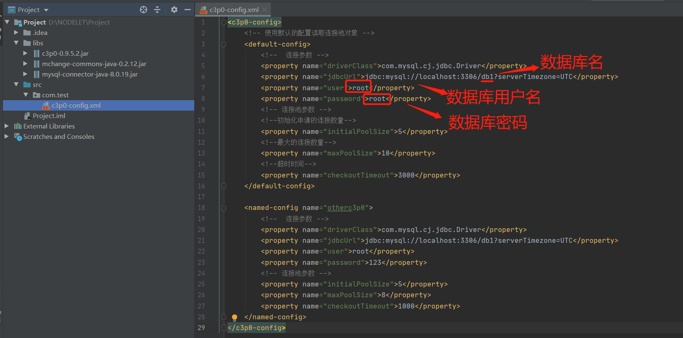This screenshot has width=683, height=338.
Task: Expand the .idea folder arrow
Action: (16, 32)
